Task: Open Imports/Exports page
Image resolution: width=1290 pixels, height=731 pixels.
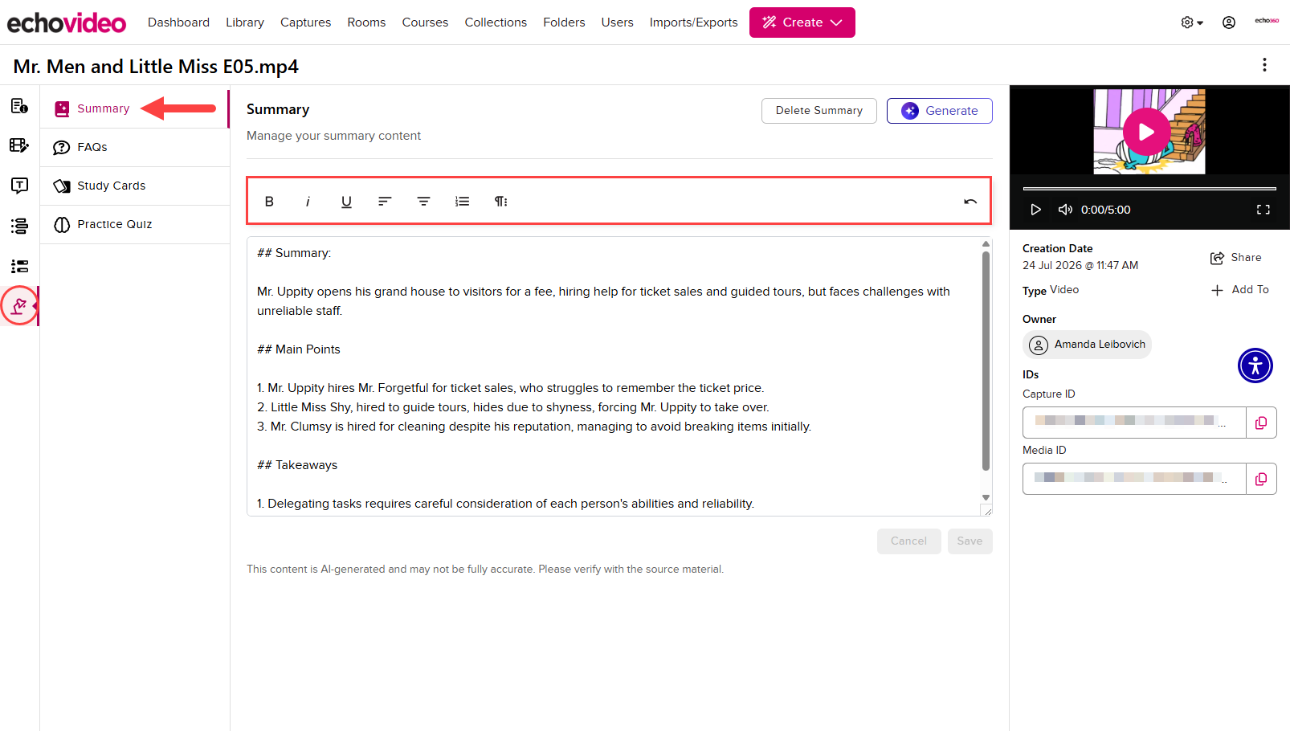Action: (693, 22)
